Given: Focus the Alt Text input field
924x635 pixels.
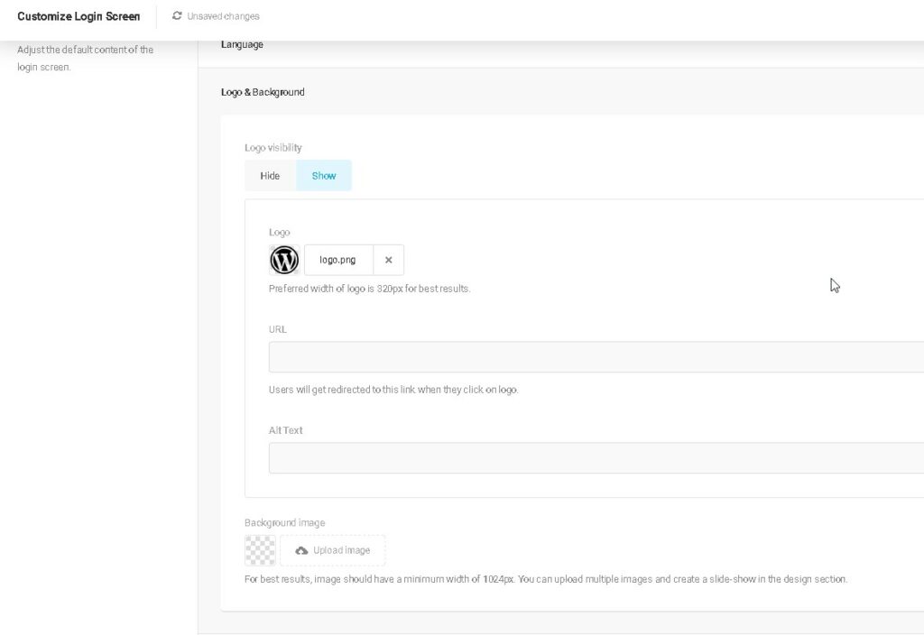Looking at the screenshot, I should point(596,458).
